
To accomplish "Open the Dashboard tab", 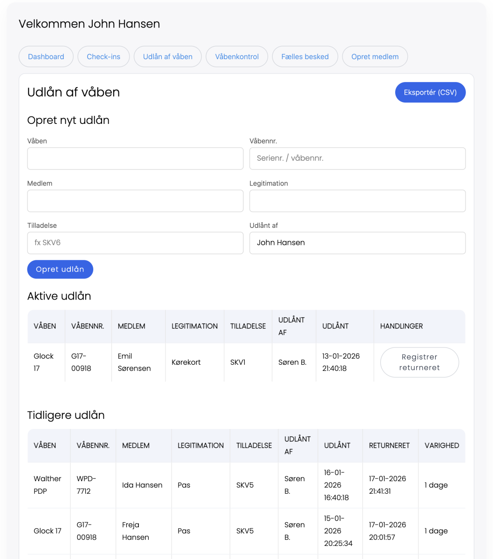I will coord(46,57).
